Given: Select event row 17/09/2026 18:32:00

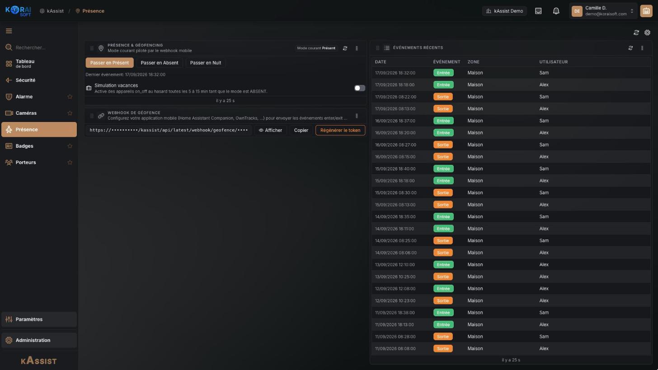Looking at the screenshot, I should pos(511,73).
